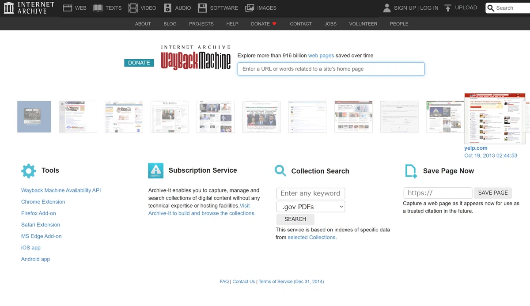Click the Subscription Service heading
Image resolution: width=530 pixels, height=306 pixels.
click(x=203, y=170)
